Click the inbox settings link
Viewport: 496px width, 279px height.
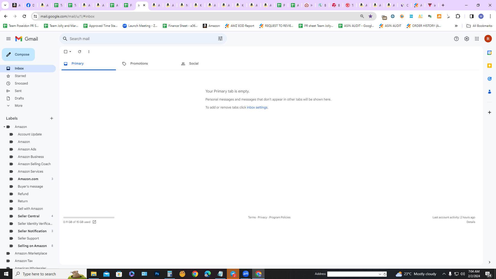[x=257, y=107]
